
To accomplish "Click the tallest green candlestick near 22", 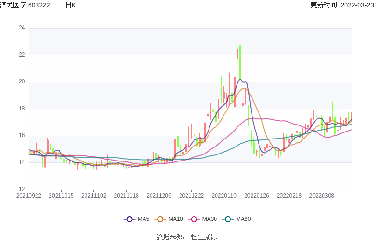I will [x=240, y=61].
